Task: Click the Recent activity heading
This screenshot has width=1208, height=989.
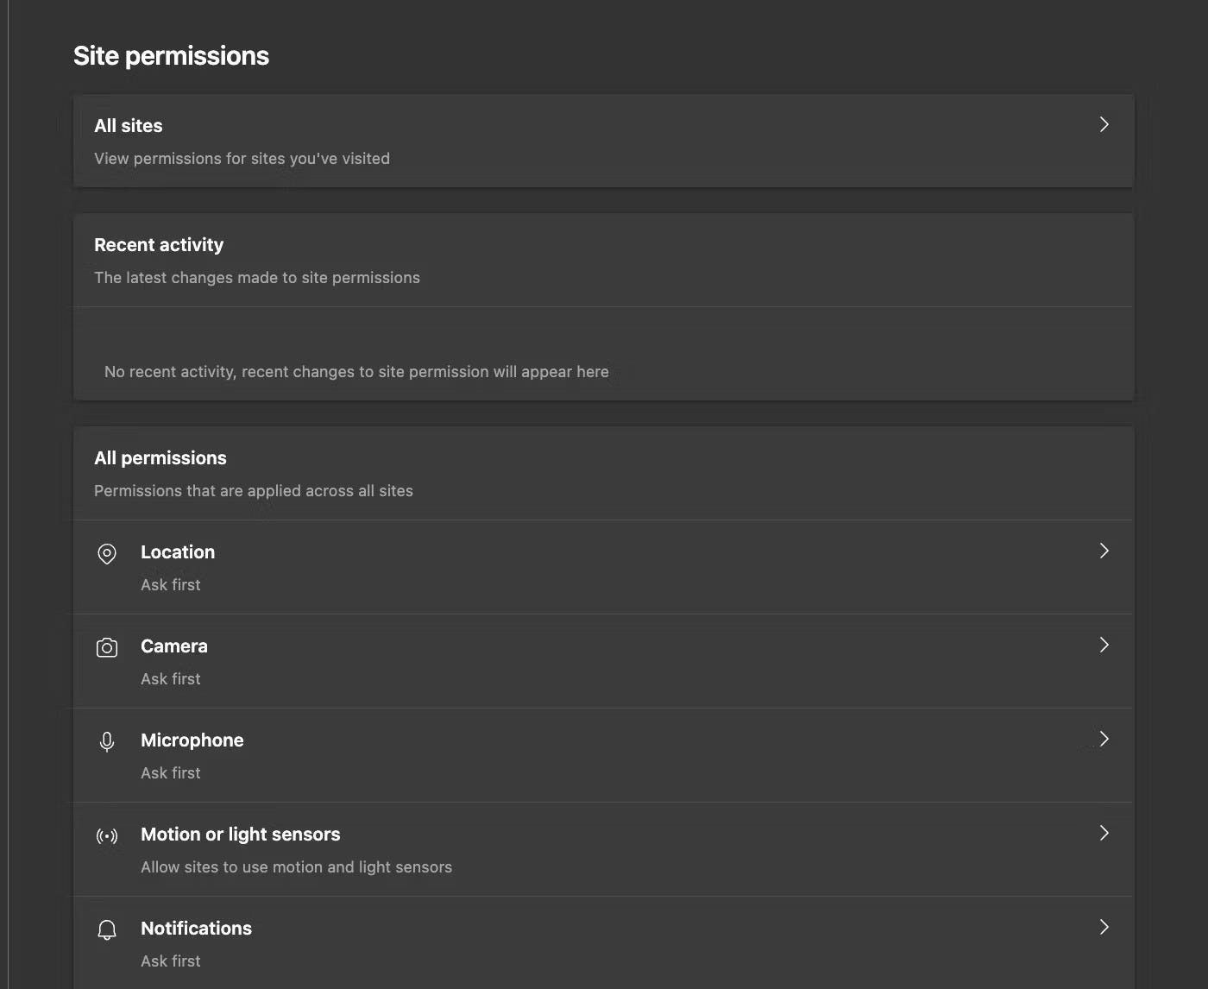Action: click(x=159, y=245)
